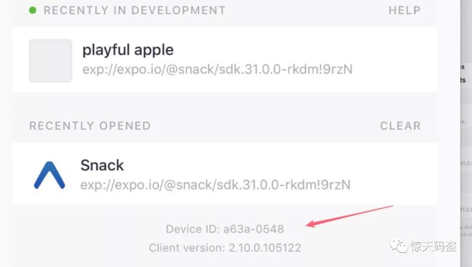The width and height of the screenshot is (472, 267).
Task: Open the Snack project title
Action: (102, 165)
